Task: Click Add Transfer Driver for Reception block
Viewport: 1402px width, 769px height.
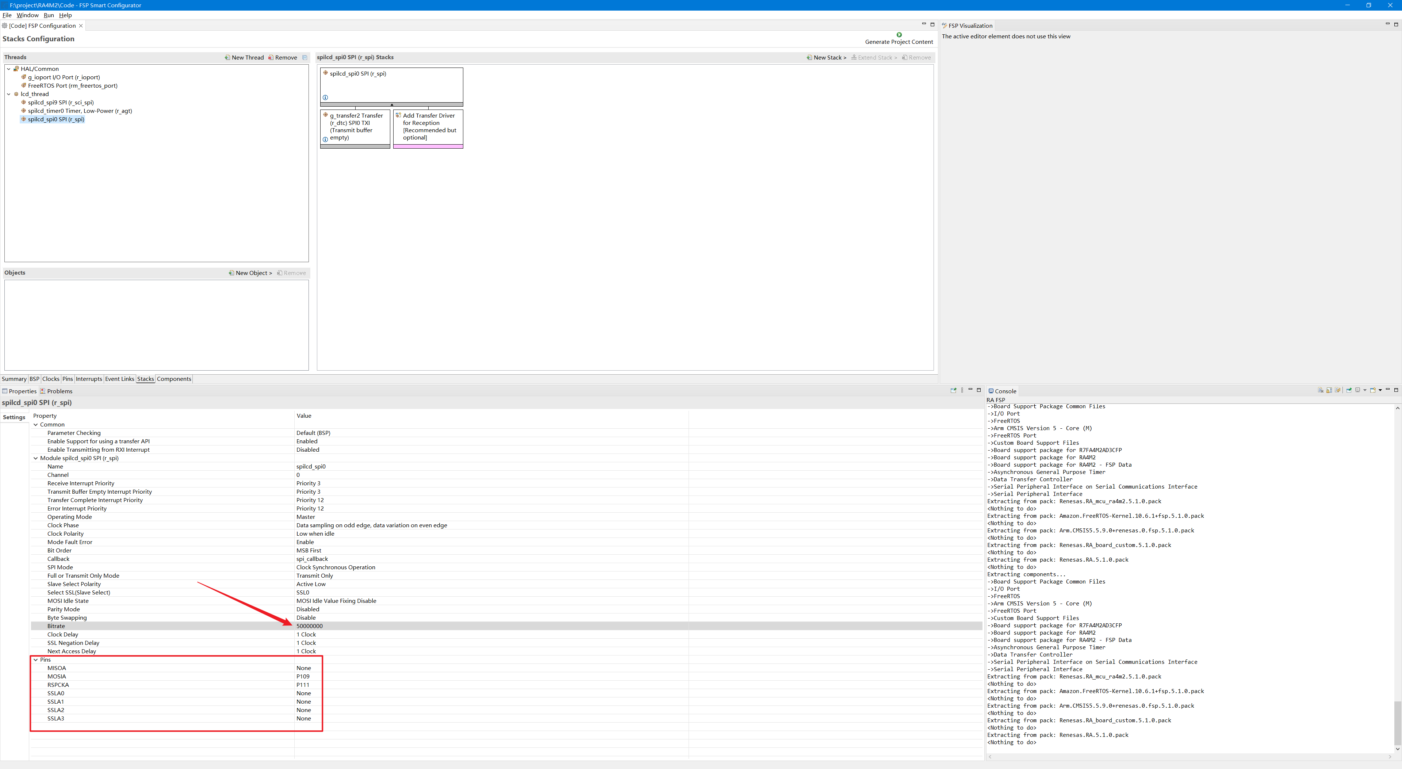Action: [x=428, y=129]
